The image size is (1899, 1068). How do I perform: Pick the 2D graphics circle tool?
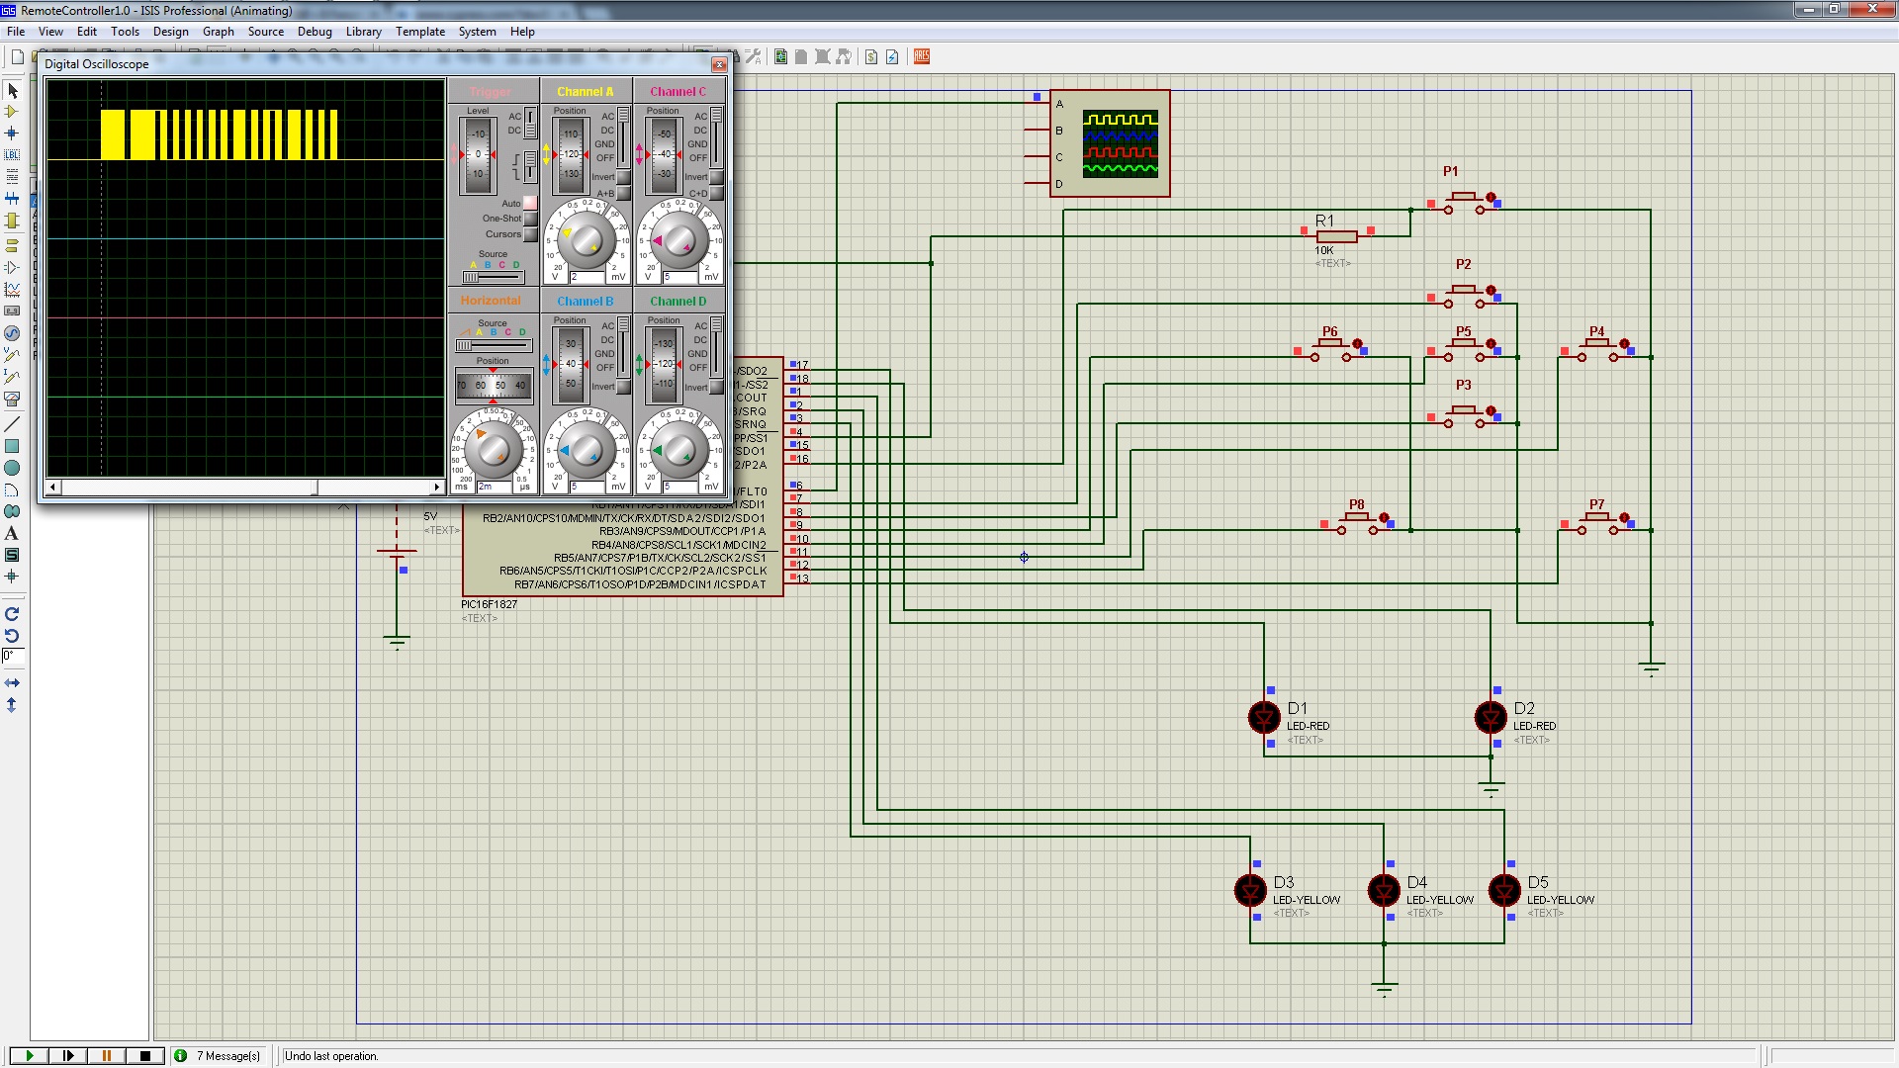click(x=12, y=468)
